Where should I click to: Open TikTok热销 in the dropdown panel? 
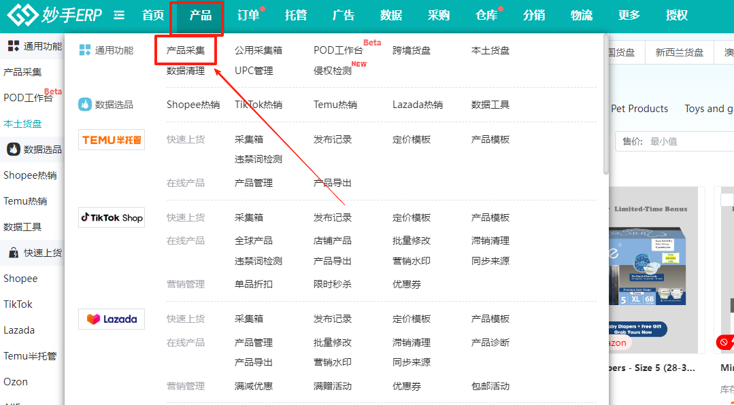[x=258, y=104]
